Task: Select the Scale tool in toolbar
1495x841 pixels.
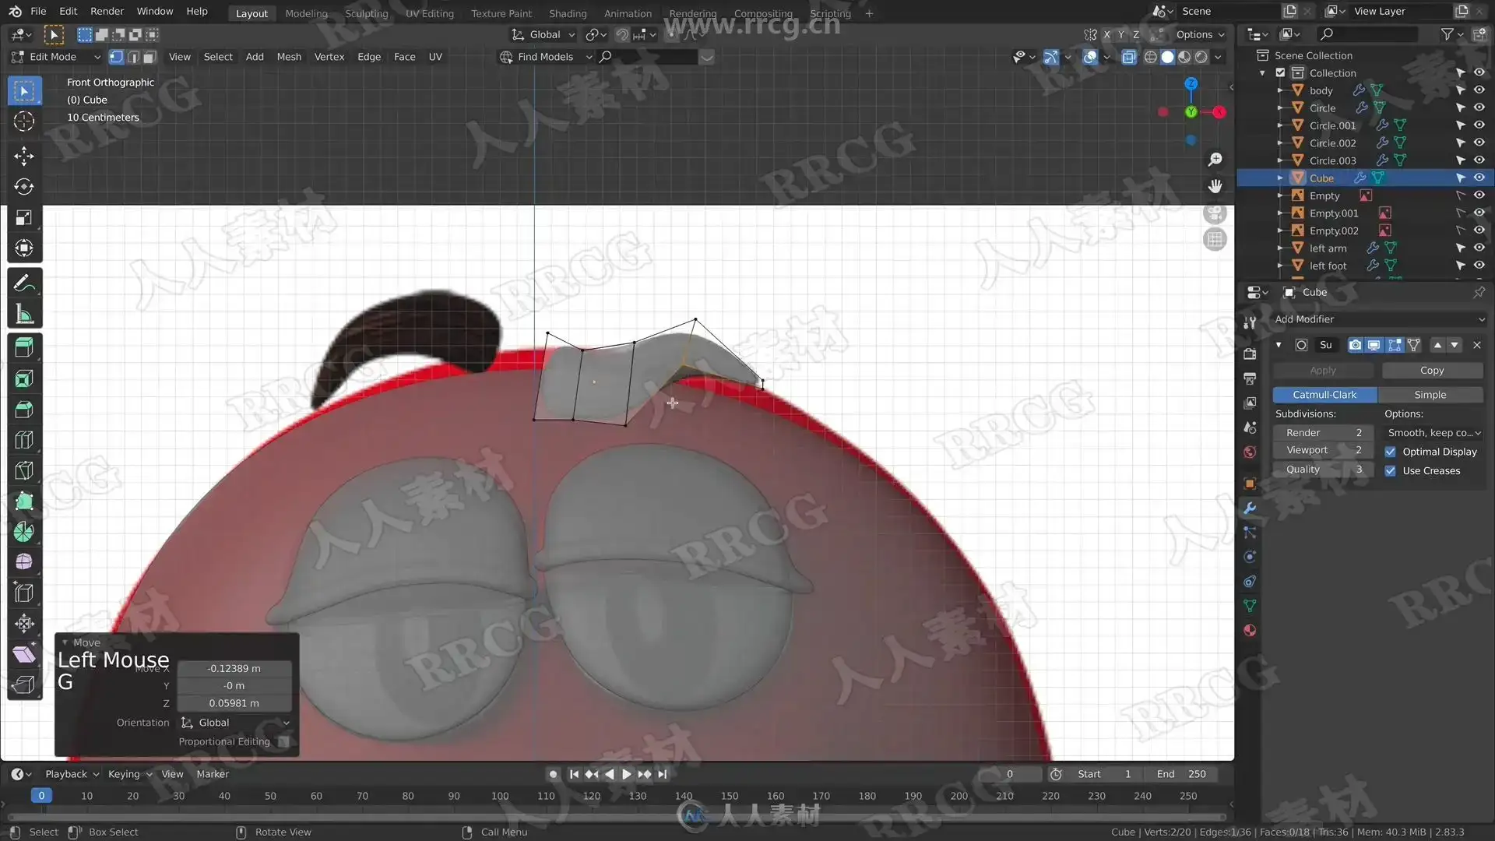Action: click(x=24, y=218)
